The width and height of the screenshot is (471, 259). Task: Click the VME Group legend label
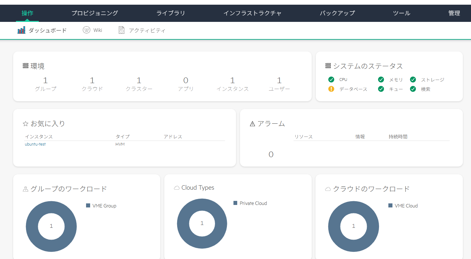coord(104,206)
